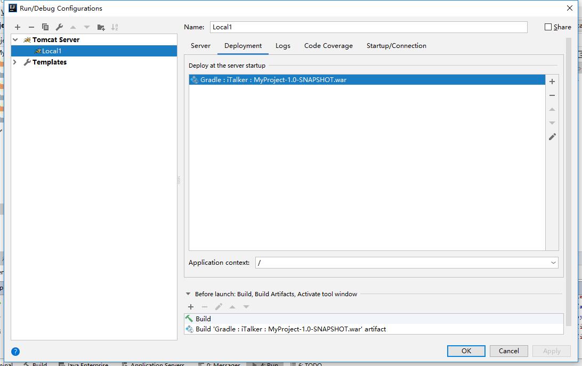582x366 pixels.
Task: Click the Cancel button
Action: tap(509, 351)
